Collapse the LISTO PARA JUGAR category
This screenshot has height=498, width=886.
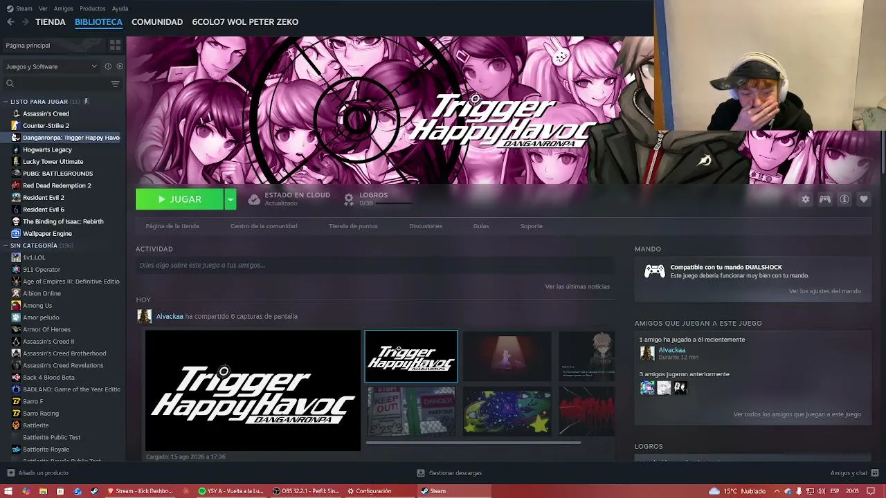[x=6, y=102]
